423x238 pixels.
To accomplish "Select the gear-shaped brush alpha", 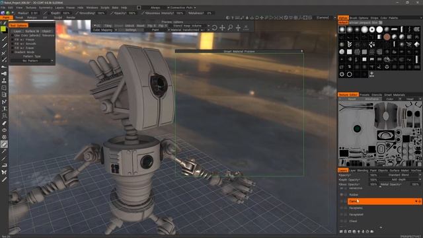I will click(342, 74).
